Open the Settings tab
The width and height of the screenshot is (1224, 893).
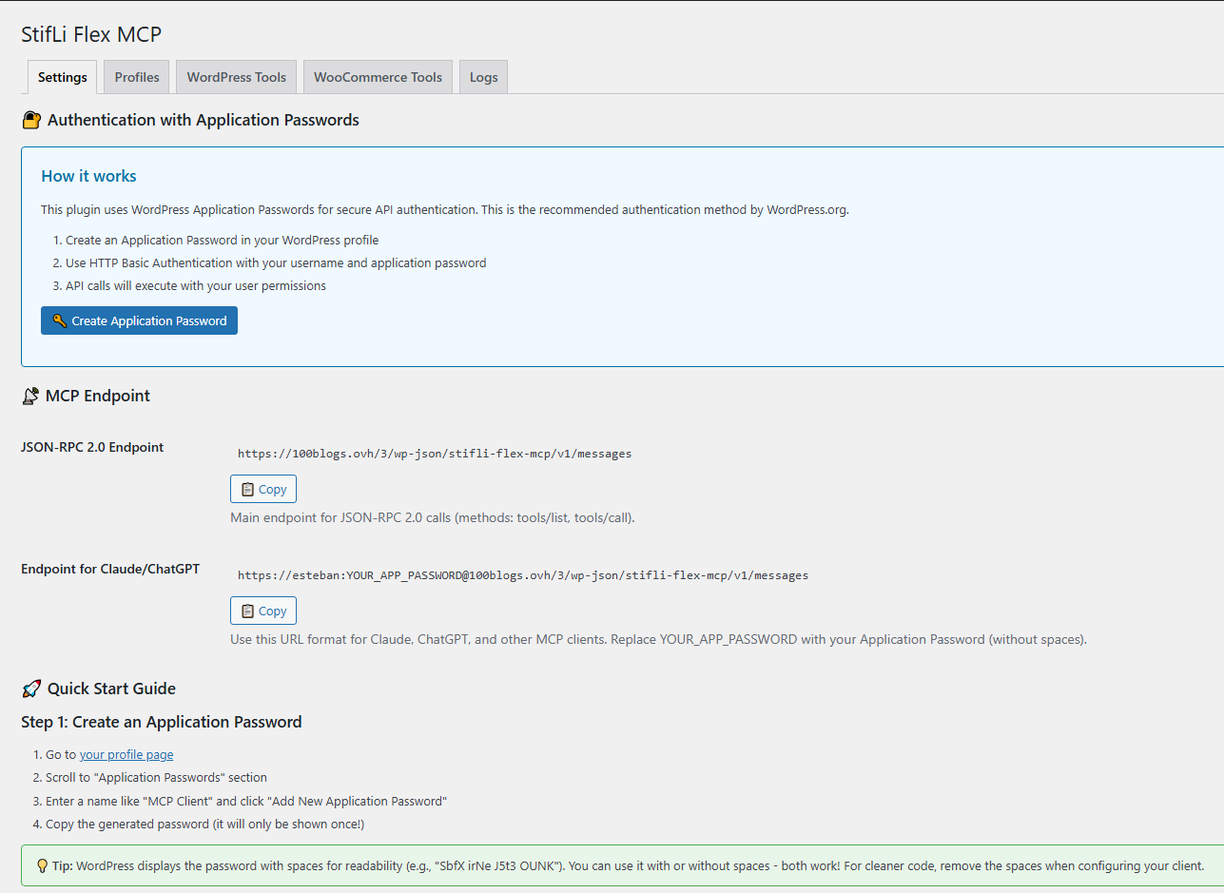pos(63,77)
